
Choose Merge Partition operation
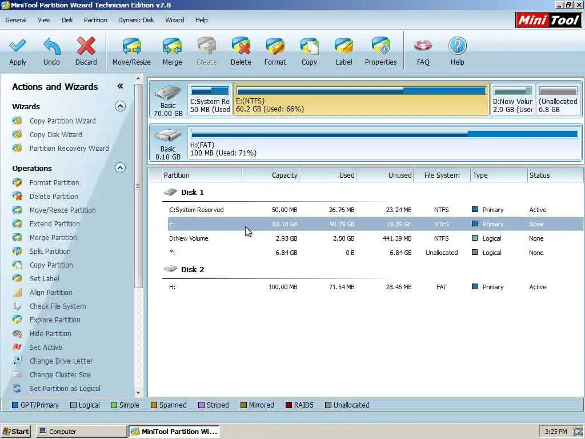coord(53,238)
